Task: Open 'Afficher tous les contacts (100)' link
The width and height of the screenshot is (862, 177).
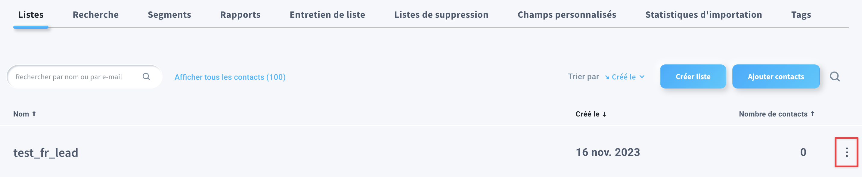Action: tap(230, 77)
